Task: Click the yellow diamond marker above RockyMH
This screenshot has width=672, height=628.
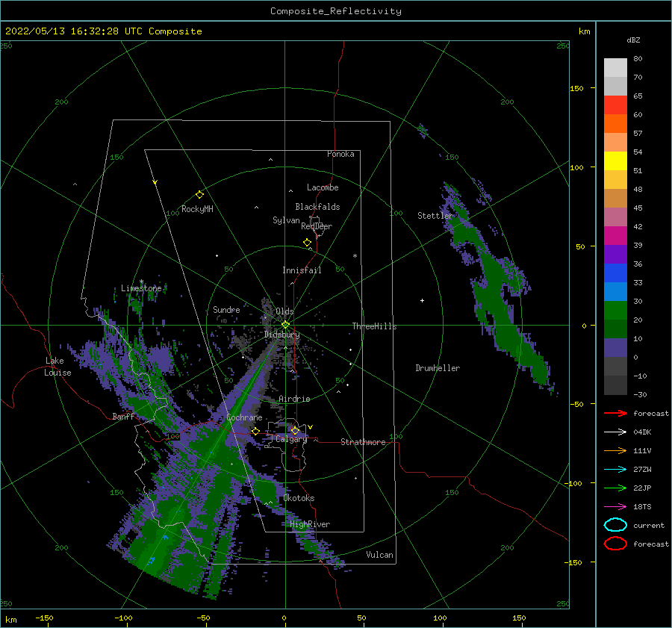Action: pyautogui.click(x=199, y=195)
